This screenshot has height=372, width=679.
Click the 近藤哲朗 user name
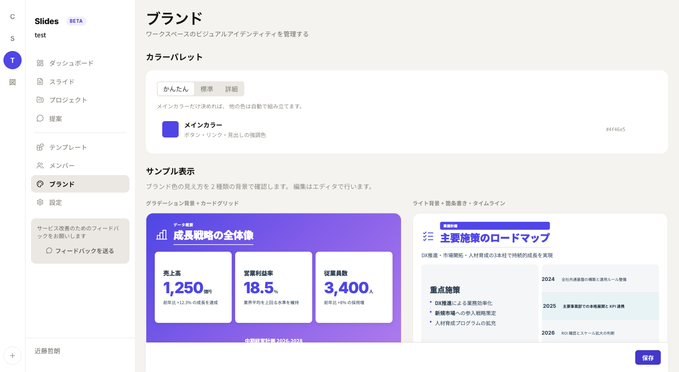(x=47, y=351)
